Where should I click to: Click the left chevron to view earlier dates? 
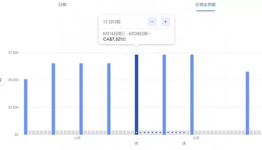point(1,80)
